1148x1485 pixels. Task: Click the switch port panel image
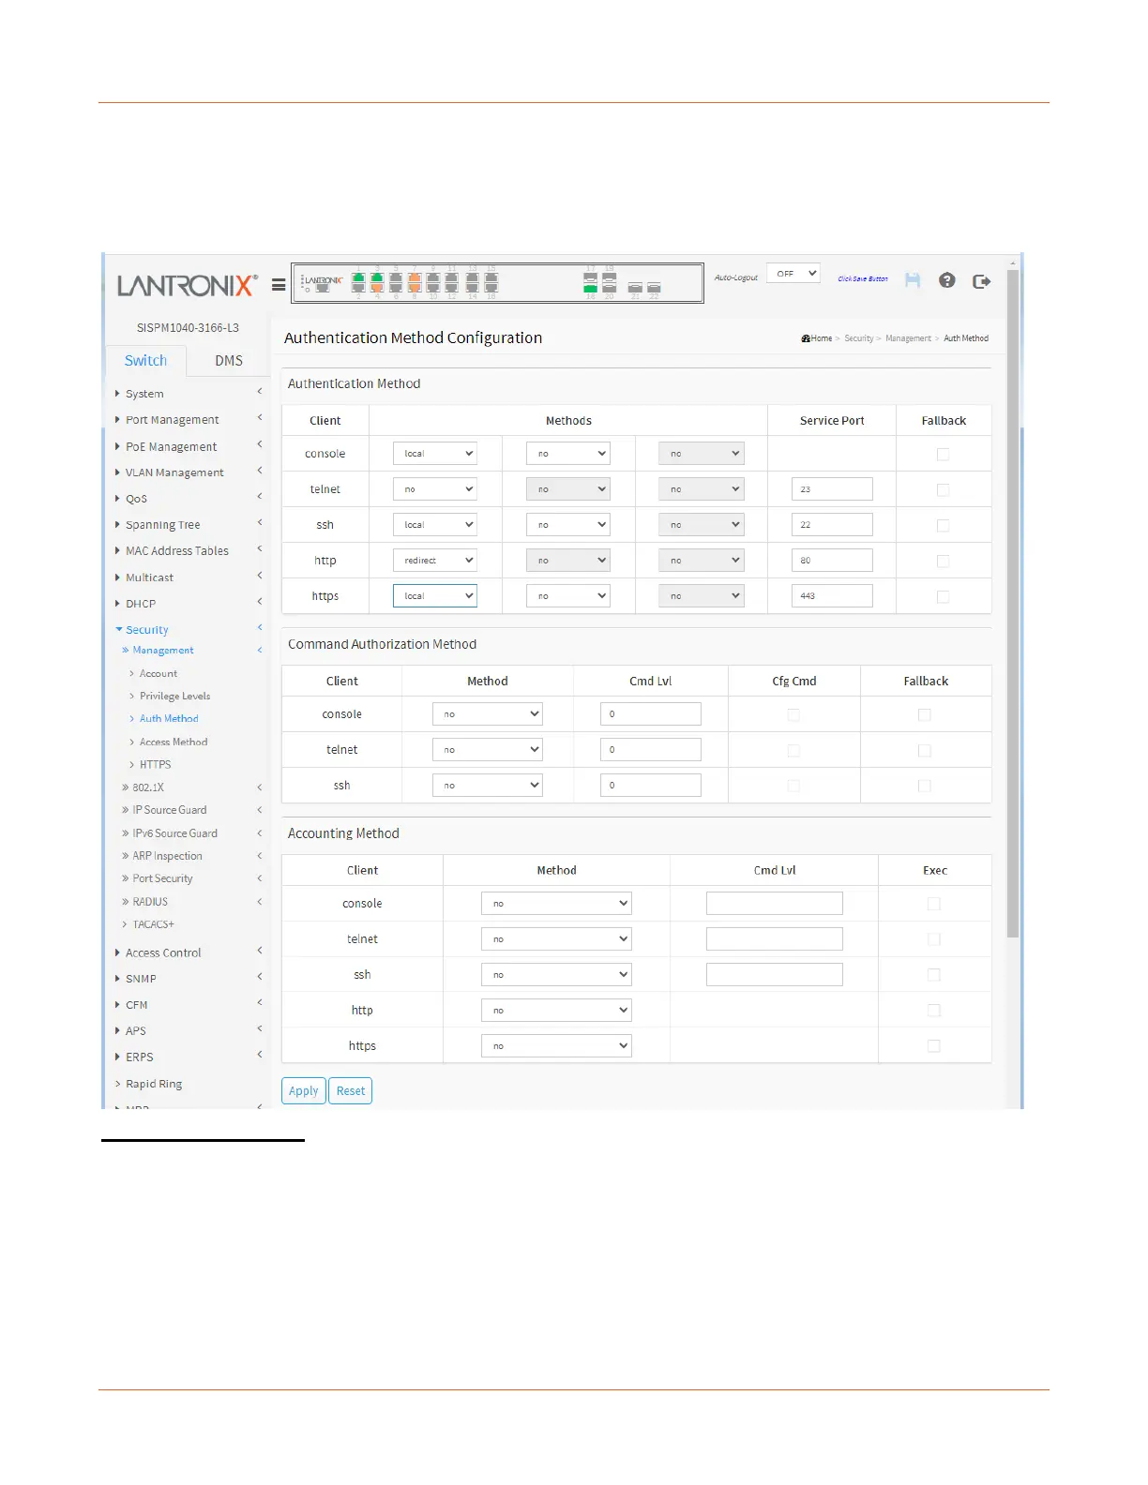click(497, 283)
